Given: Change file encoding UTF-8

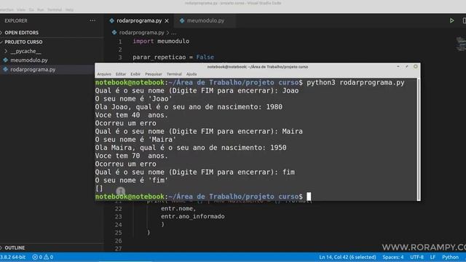Looking at the screenshot, I should pos(417,257).
